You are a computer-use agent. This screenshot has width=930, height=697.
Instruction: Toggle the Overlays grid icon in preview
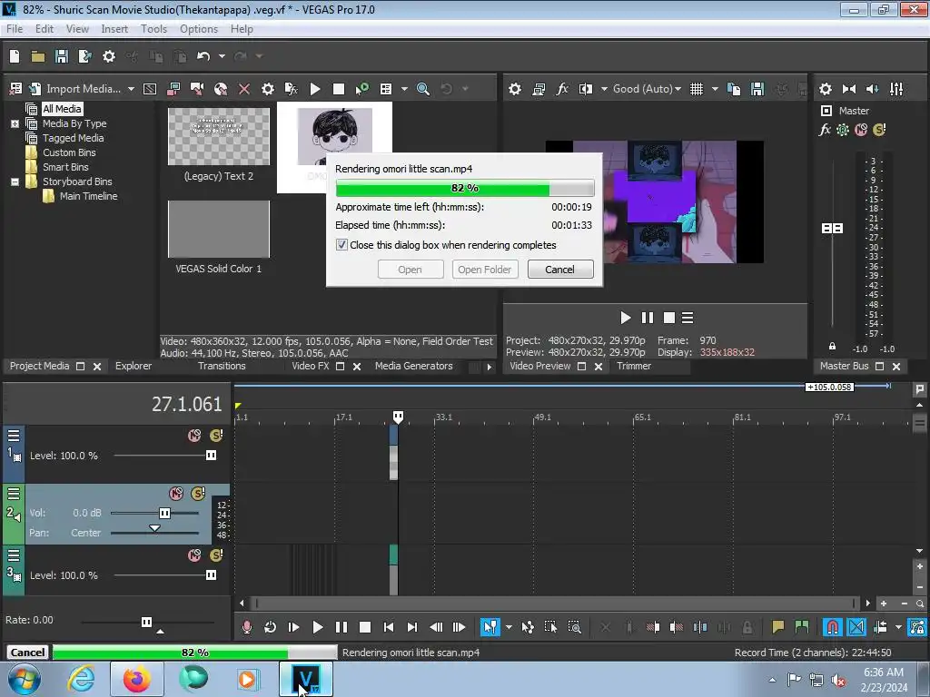point(697,89)
